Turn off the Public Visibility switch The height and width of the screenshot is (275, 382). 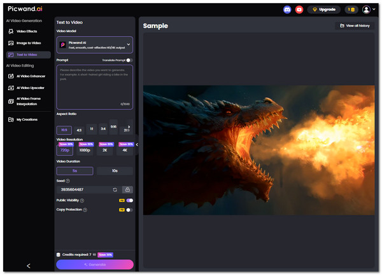[x=129, y=200]
